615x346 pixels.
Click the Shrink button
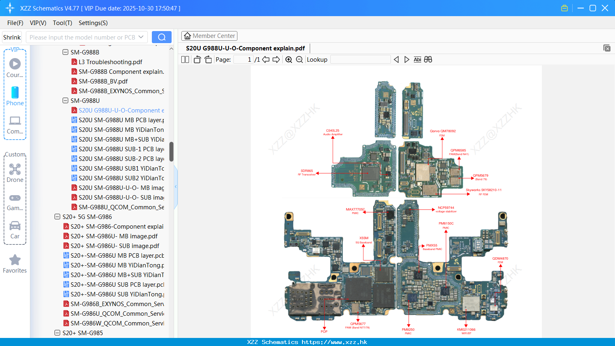coord(12,37)
